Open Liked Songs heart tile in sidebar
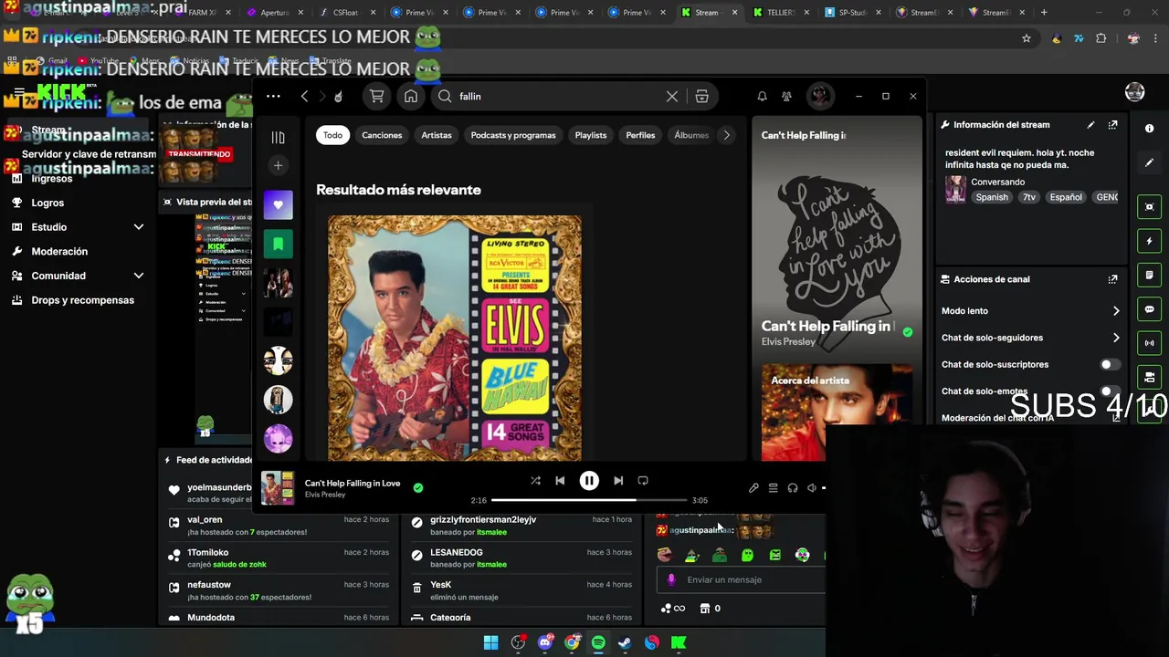The height and width of the screenshot is (657, 1169). 279,205
